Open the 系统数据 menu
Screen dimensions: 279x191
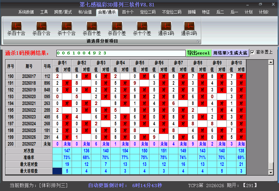tap(26, 12)
